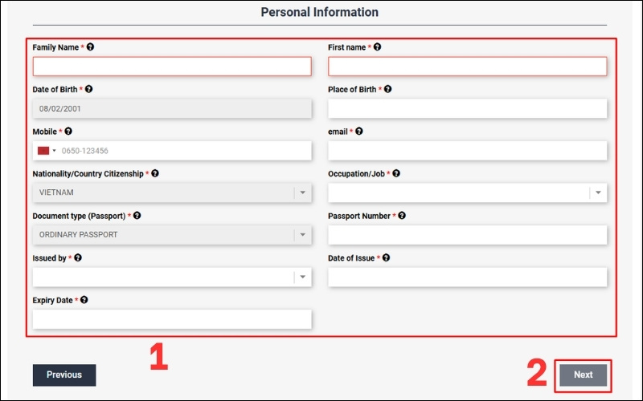Click the Expiry Date input field
This screenshot has height=401, width=643.
pos(171,319)
